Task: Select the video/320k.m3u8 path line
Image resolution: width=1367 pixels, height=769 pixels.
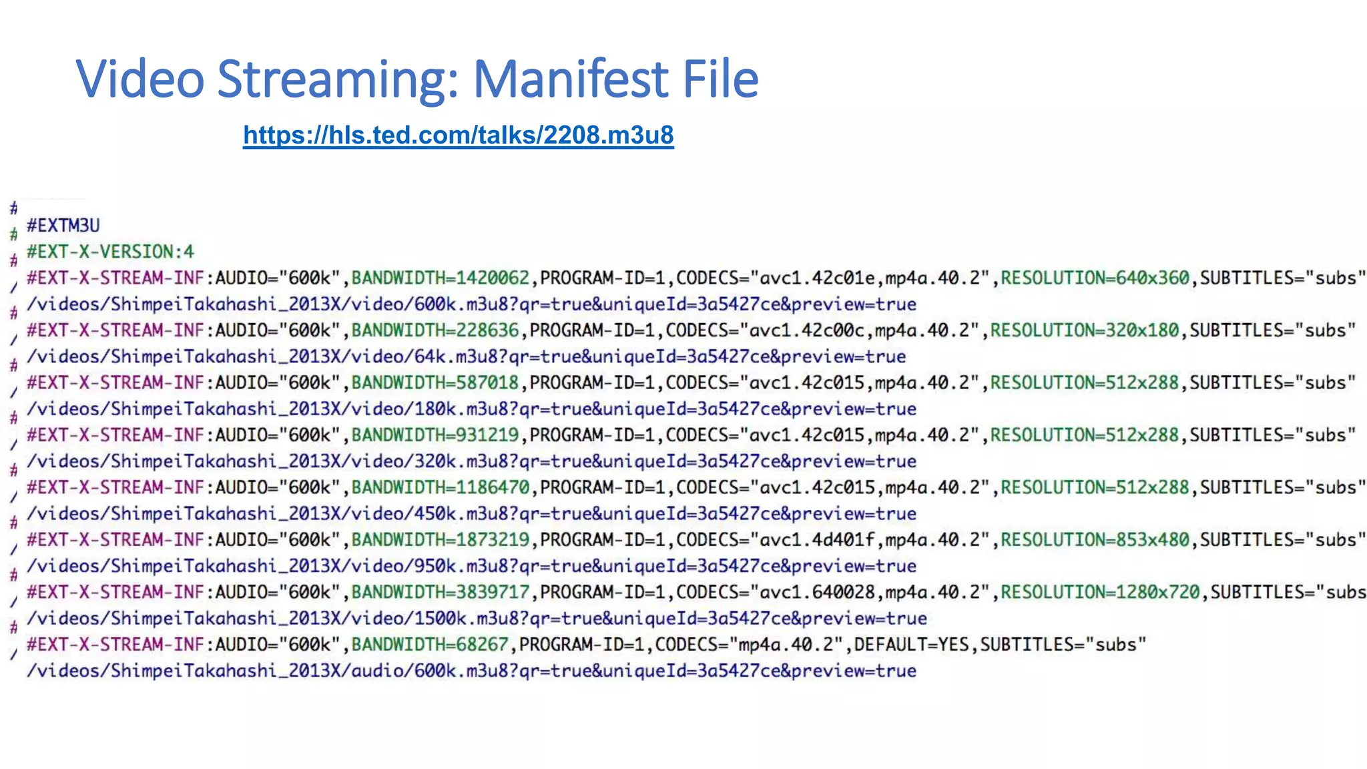Action: (x=472, y=461)
